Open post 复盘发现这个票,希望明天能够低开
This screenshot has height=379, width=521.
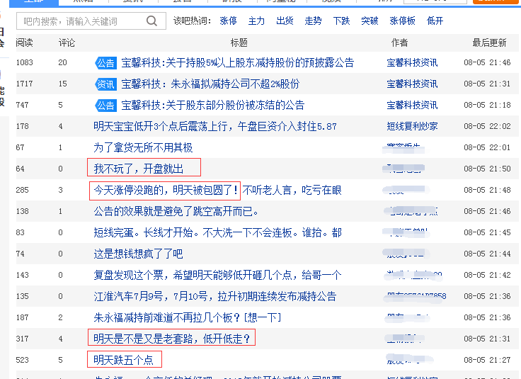click(x=217, y=276)
